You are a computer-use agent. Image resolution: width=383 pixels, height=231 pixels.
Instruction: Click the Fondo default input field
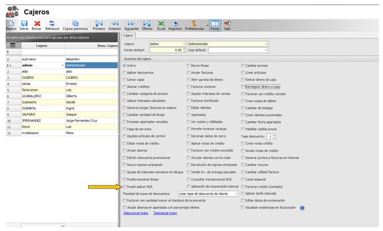click(x=166, y=50)
